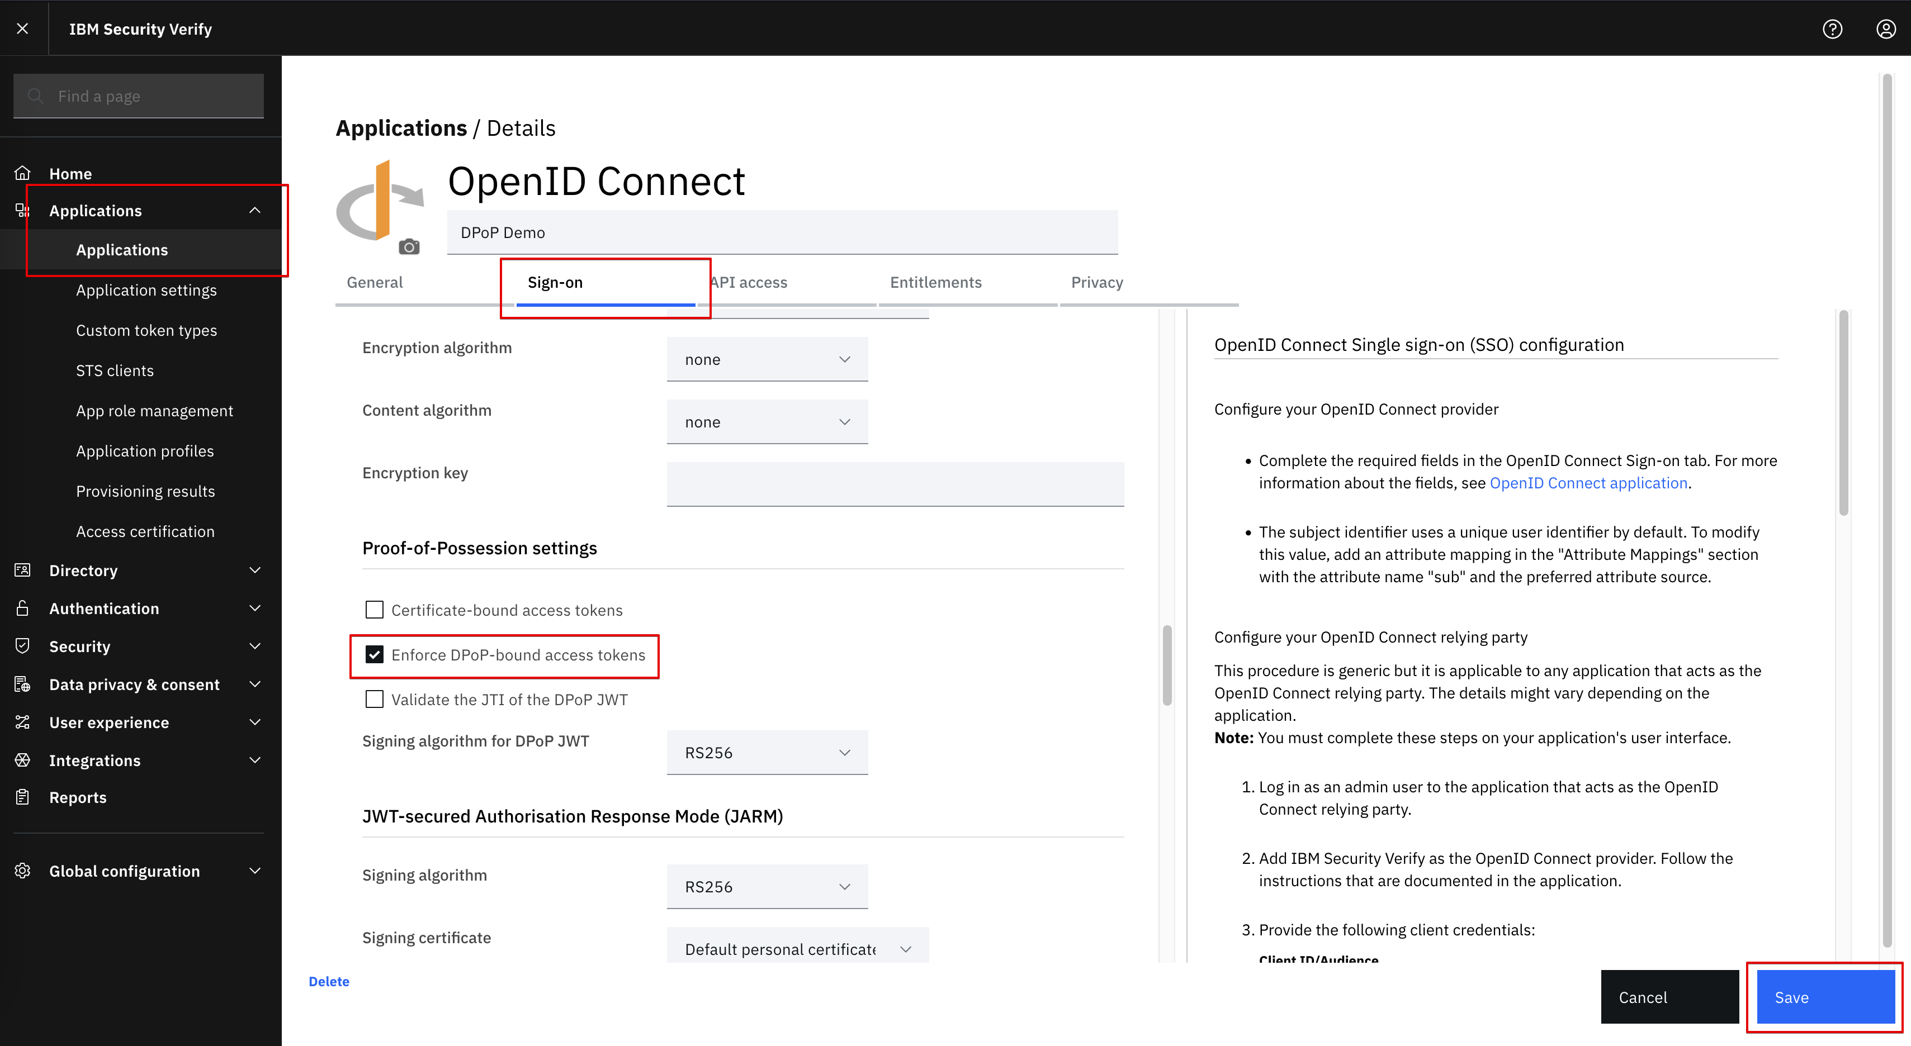Expand the Directory menu section
This screenshot has width=1911, height=1046.
coord(139,570)
